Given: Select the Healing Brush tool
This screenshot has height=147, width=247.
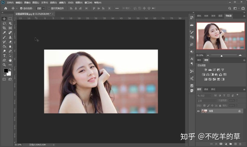Looking at the screenshot, I should [x=10, y=33].
